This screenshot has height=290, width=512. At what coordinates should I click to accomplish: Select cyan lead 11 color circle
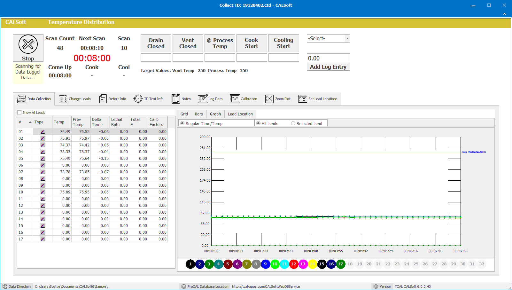284,264
